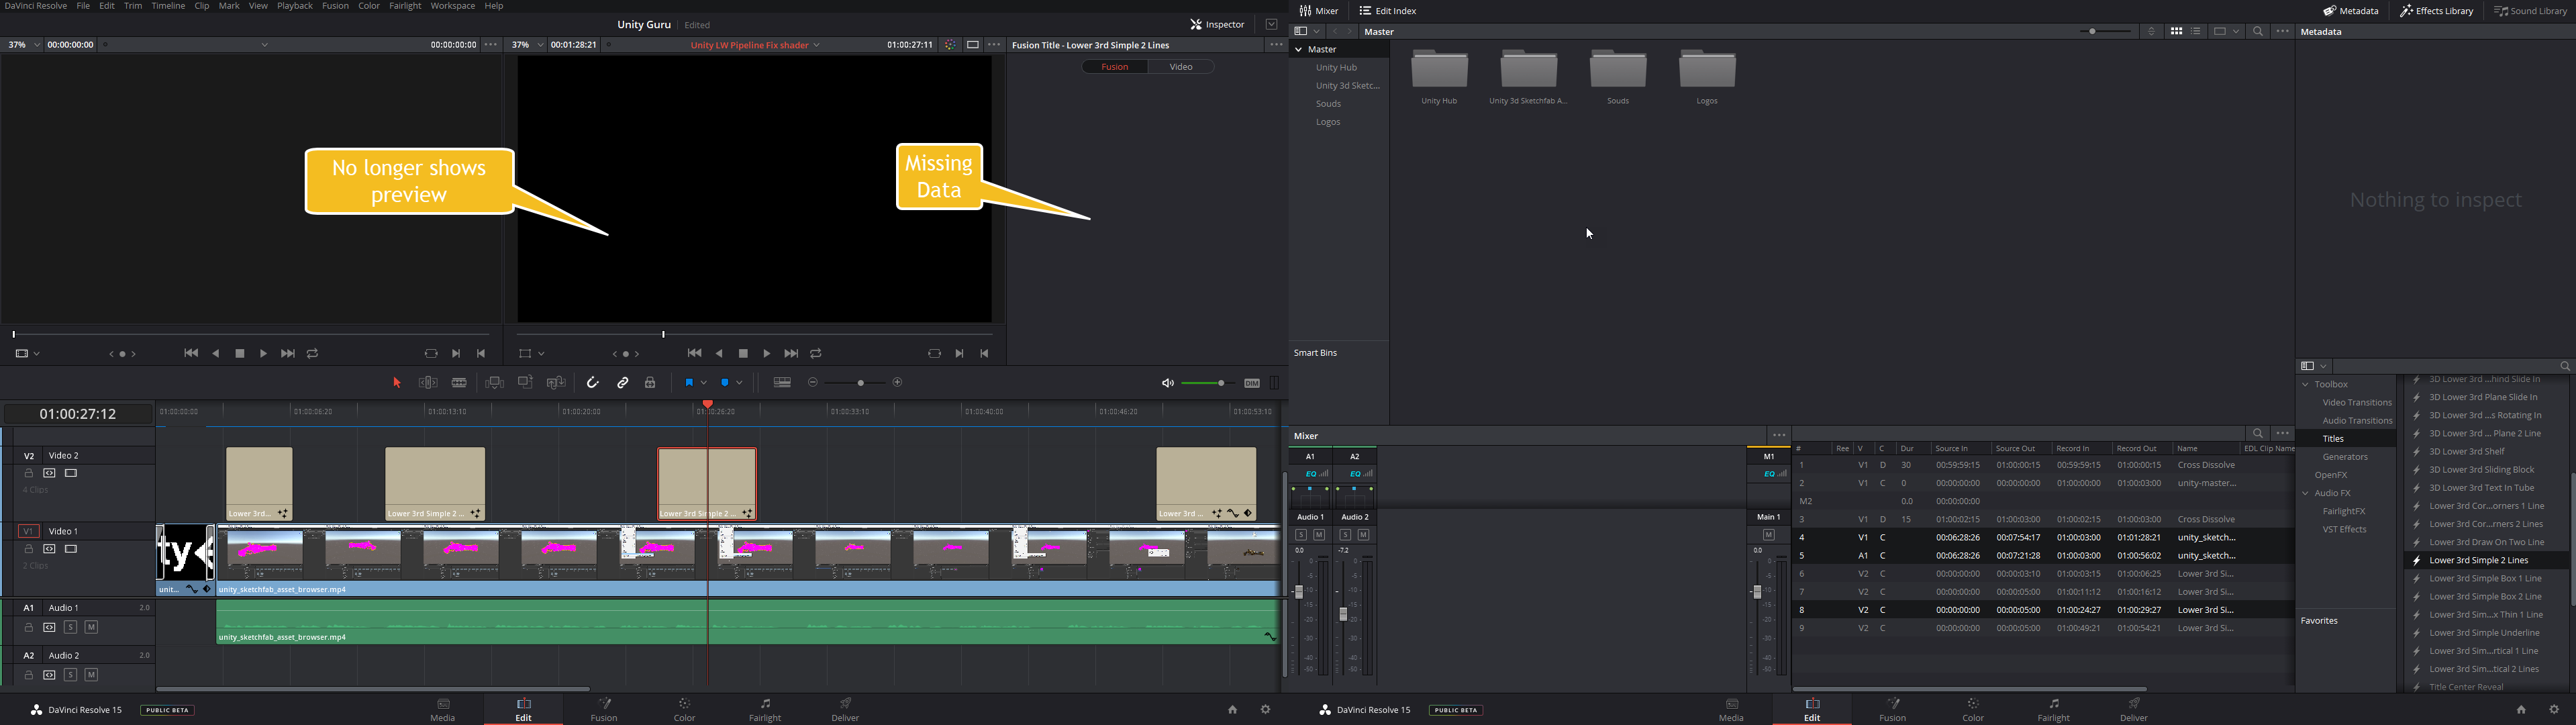Open the Workspace menu

pyautogui.click(x=453, y=6)
